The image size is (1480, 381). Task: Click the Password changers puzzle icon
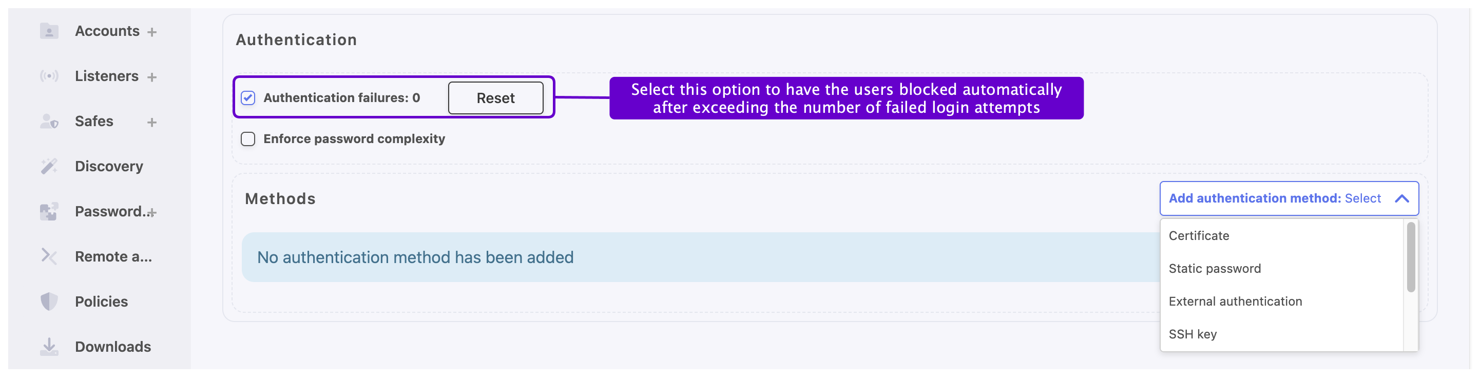(x=49, y=212)
